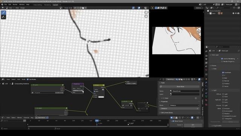The width and height of the screenshot is (241, 136).
Task: Expand the Cryptomatte panel
Action: coord(217,126)
